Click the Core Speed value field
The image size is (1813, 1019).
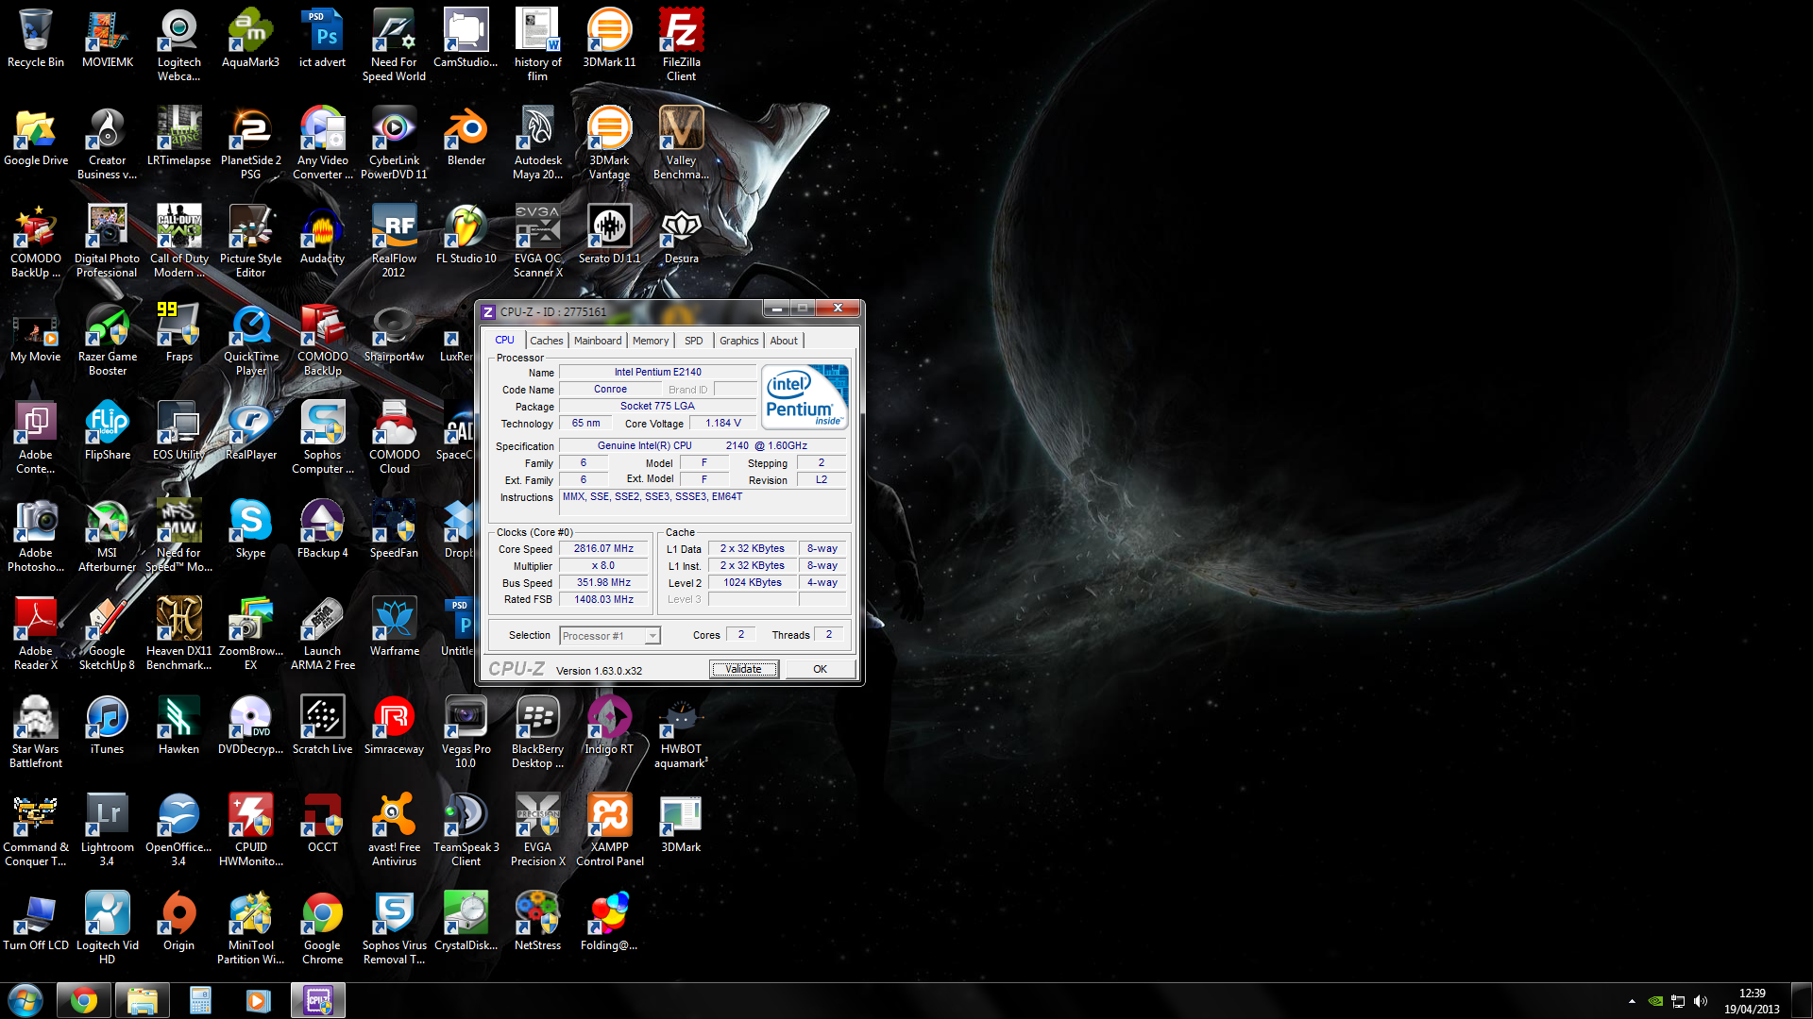pyautogui.click(x=604, y=548)
